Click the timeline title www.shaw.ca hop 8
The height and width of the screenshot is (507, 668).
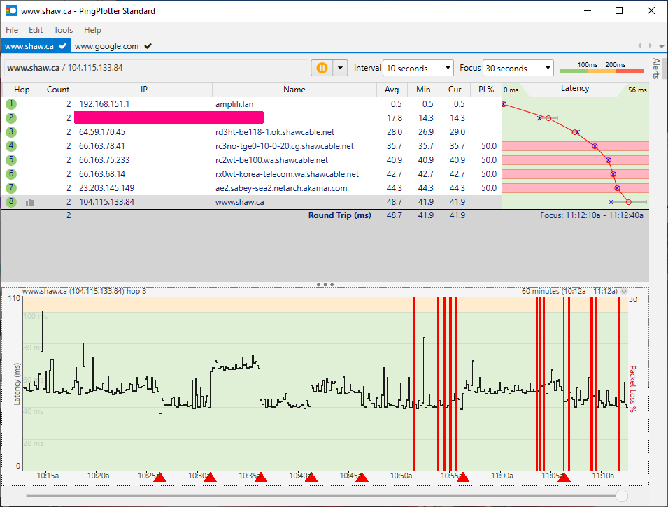(x=85, y=291)
